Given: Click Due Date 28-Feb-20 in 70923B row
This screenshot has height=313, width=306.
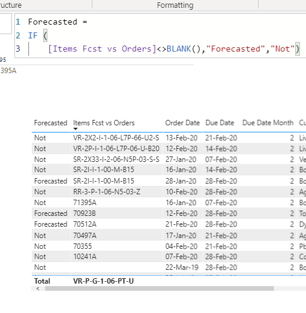Looking at the screenshot, I should (x=221, y=213).
